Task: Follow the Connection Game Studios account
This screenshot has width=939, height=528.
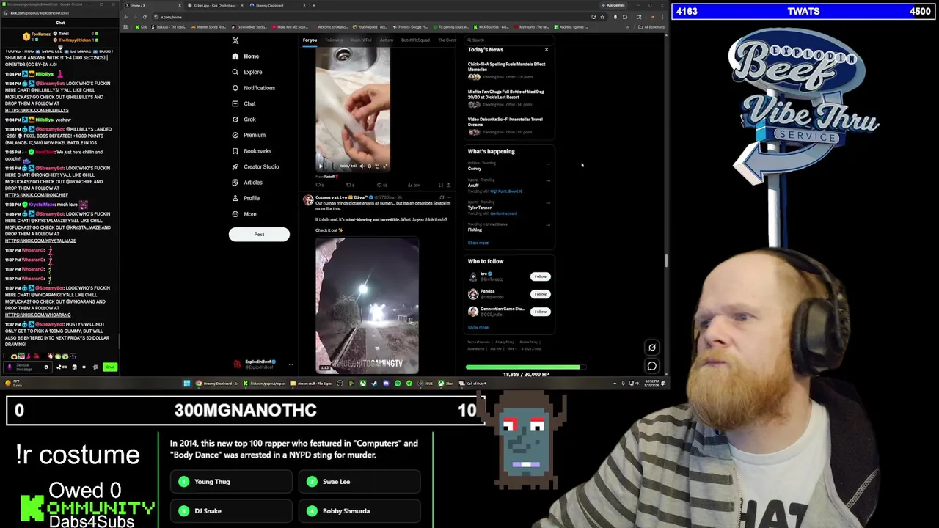Action: pos(540,312)
